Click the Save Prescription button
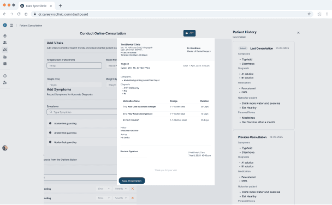332x205 pixels. (132, 180)
